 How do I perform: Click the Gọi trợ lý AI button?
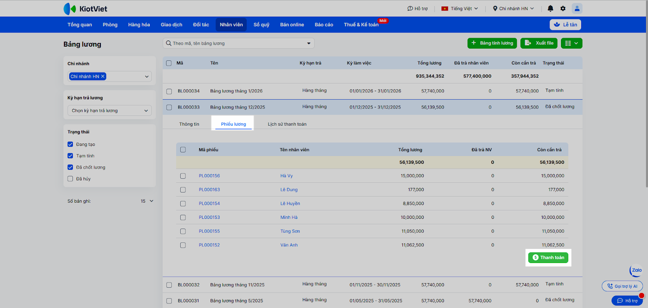[x=622, y=286]
